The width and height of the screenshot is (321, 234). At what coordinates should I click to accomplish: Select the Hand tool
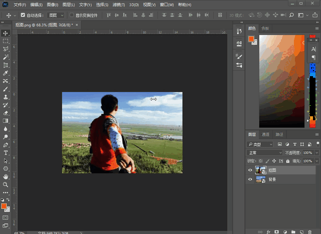coord(6,176)
